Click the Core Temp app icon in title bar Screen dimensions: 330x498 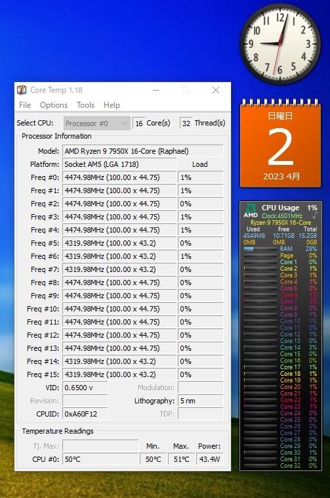tap(22, 90)
